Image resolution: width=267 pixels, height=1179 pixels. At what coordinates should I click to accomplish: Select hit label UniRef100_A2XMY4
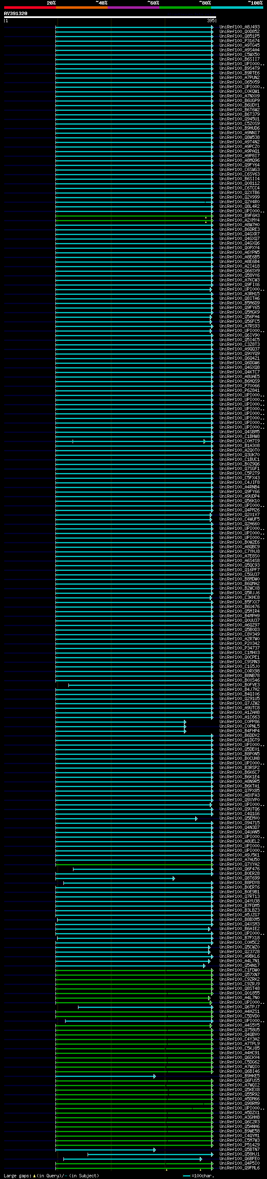(239, 220)
